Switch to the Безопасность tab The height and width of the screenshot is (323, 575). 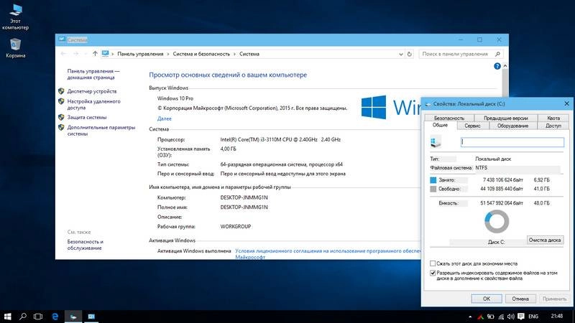(449, 118)
